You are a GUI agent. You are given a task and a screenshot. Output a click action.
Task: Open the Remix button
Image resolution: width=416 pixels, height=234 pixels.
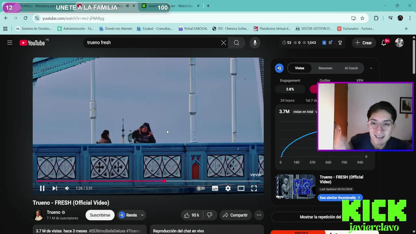[x=128, y=215]
